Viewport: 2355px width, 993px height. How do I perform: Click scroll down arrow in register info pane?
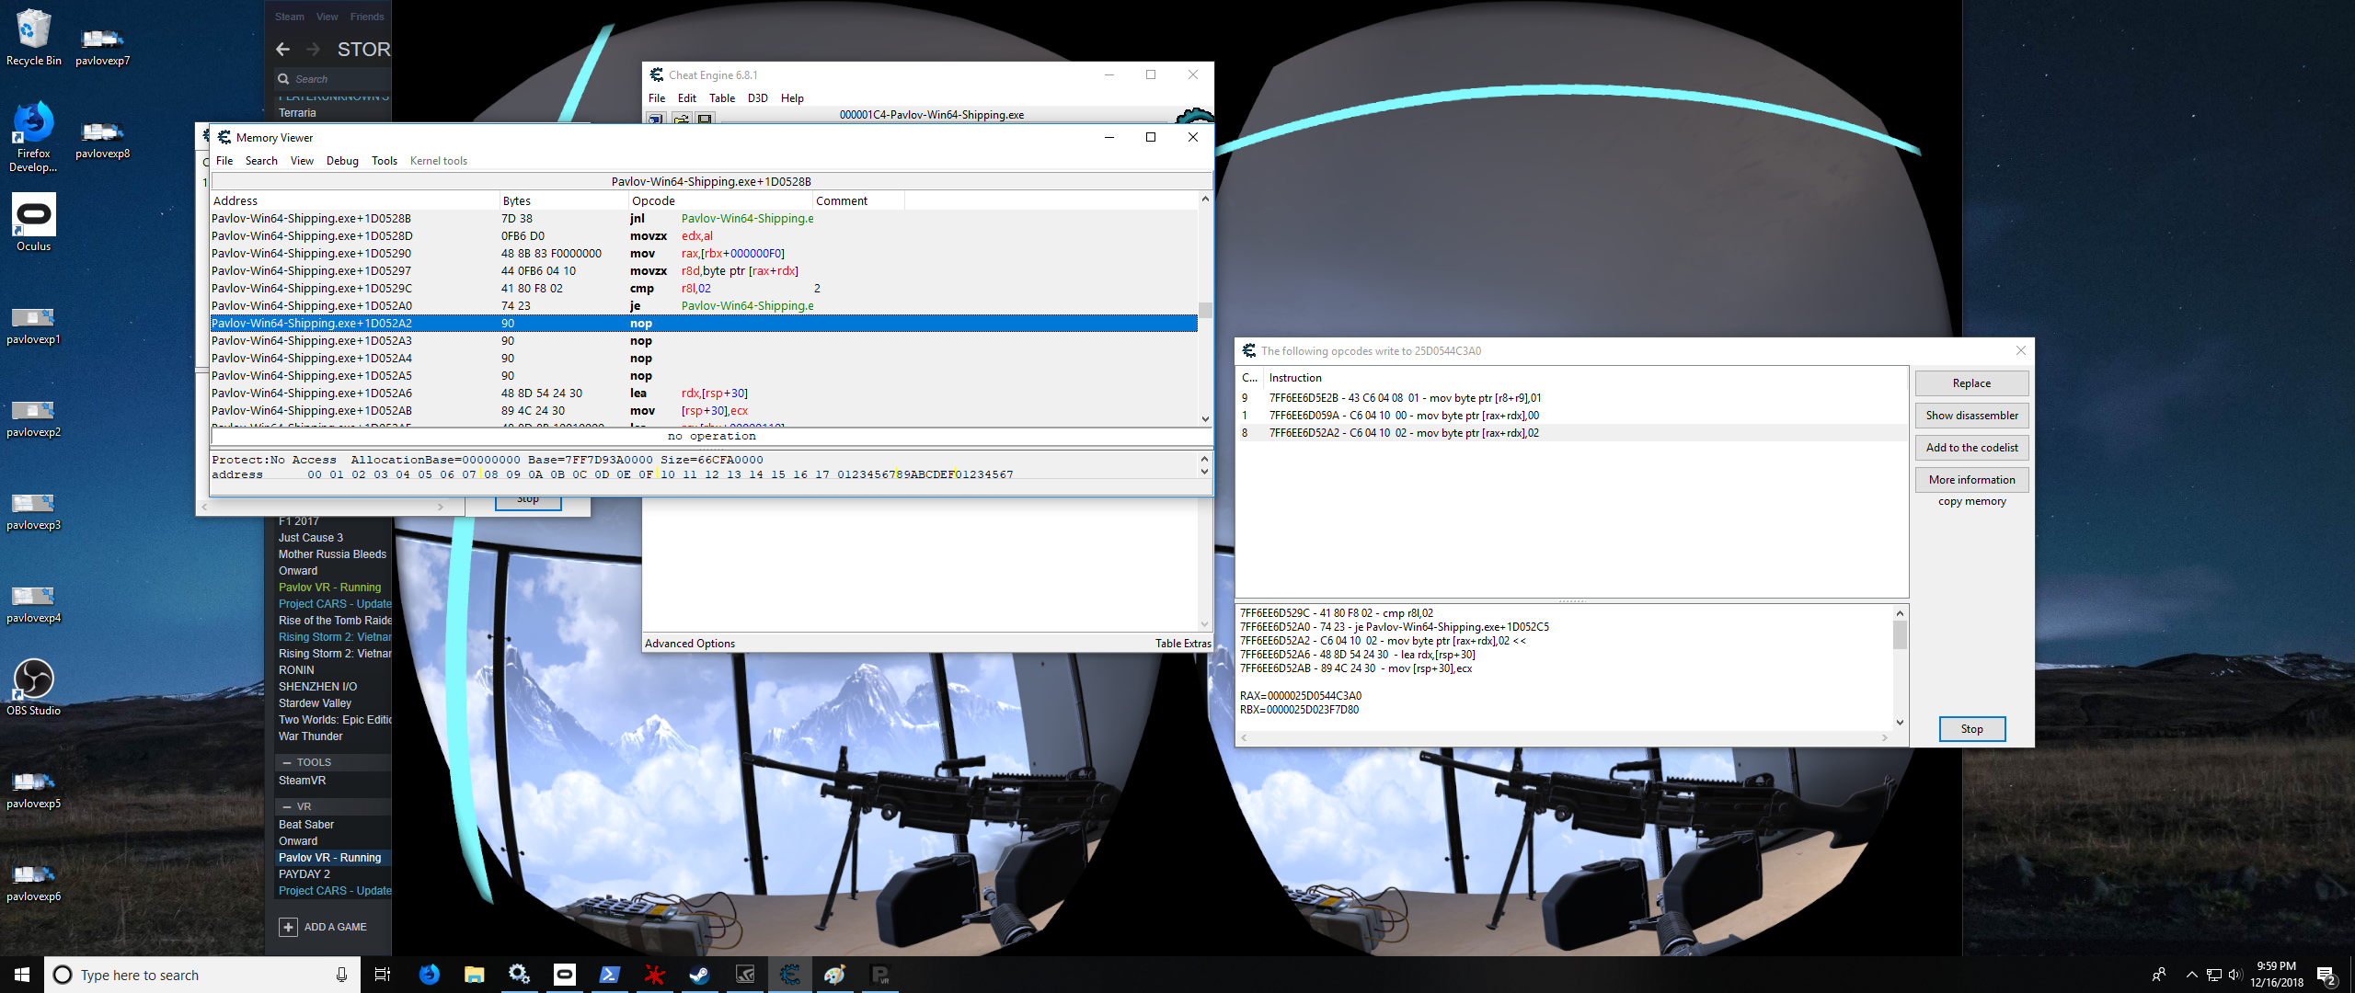tap(1900, 723)
